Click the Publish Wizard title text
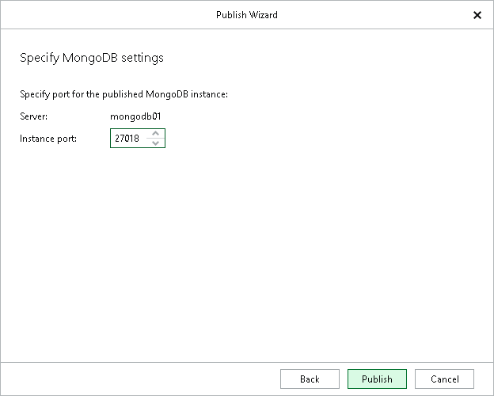 (x=246, y=15)
